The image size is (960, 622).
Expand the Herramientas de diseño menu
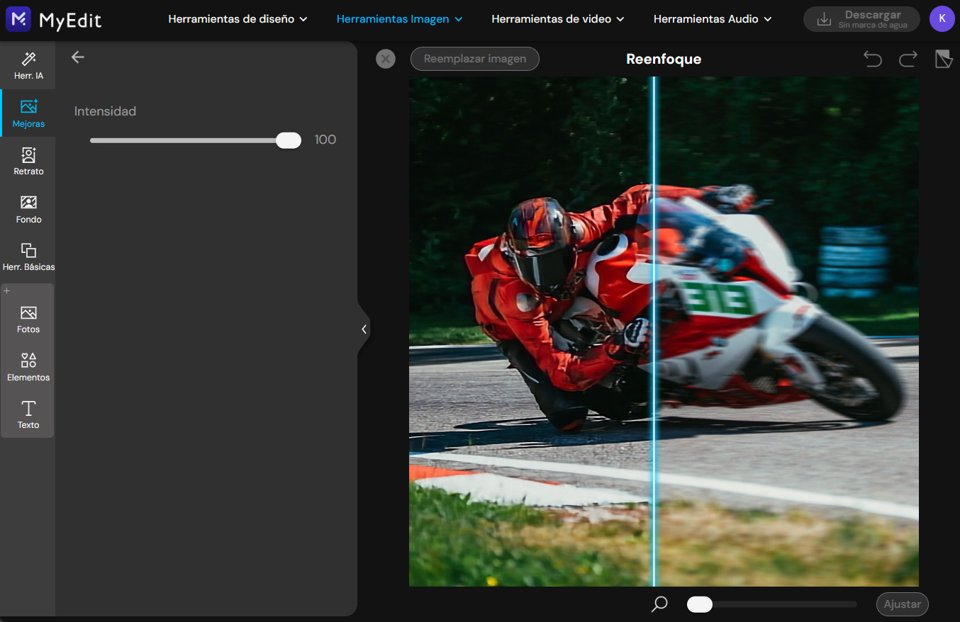[x=238, y=19]
